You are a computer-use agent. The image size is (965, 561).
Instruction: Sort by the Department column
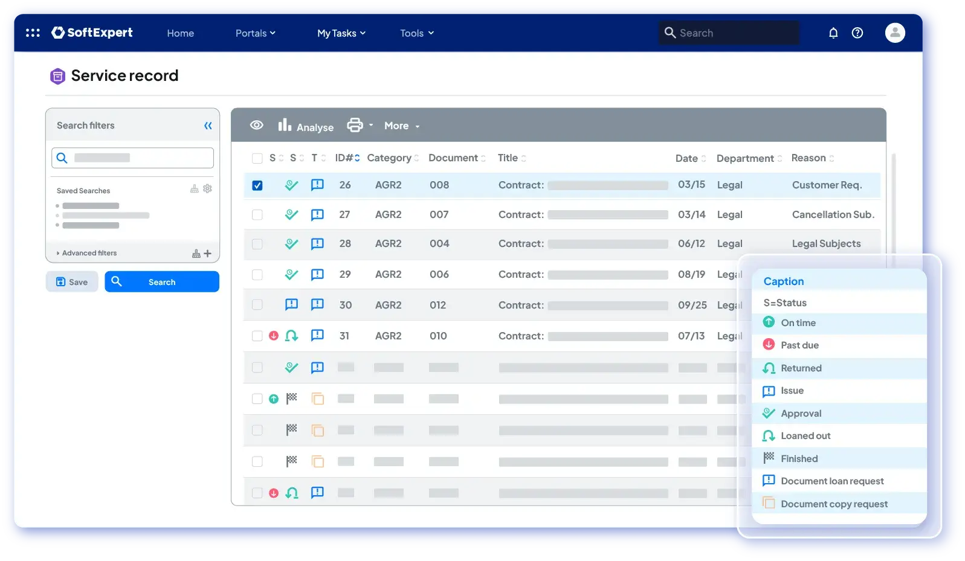click(749, 158)
